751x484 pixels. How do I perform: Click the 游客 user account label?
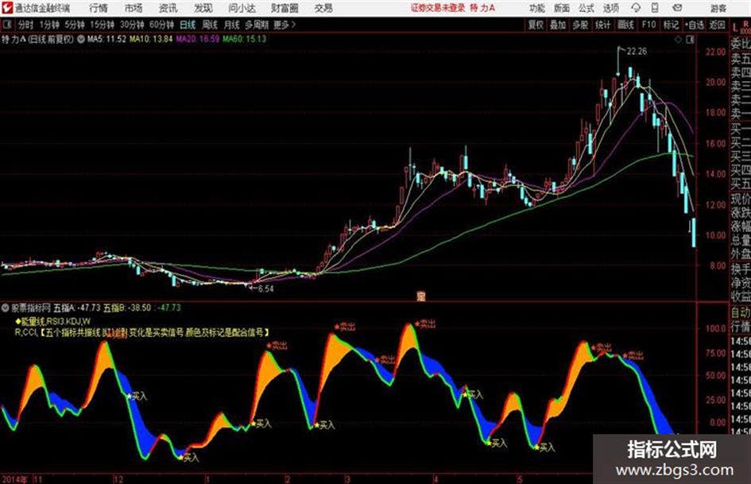tap(718, 8)
